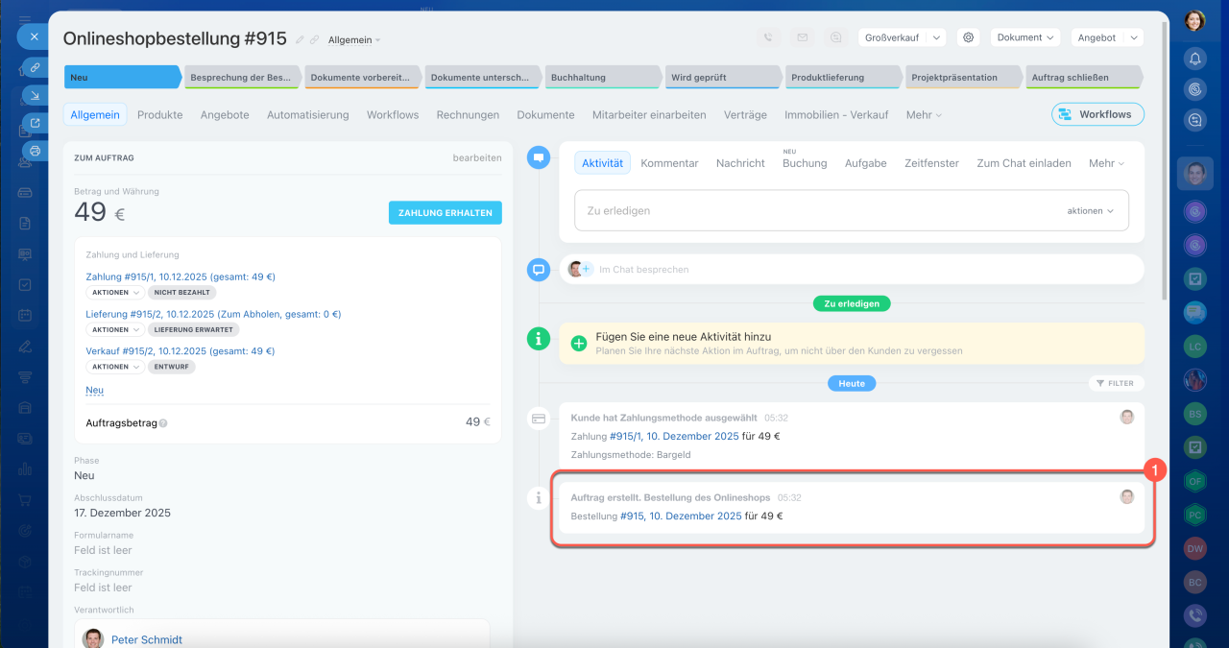Open settings with the gear icon

coord(969,37)
